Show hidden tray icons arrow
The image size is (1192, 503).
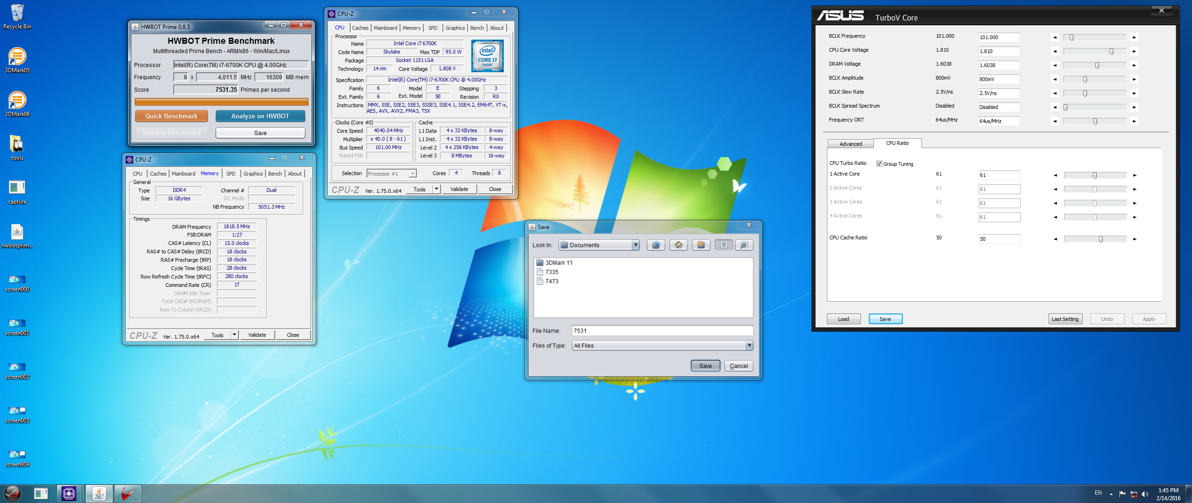coord(1111,494)
